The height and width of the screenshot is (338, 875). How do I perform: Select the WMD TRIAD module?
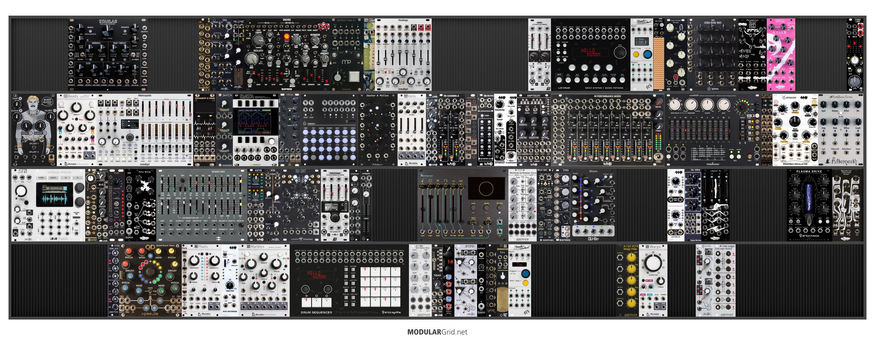437,281
